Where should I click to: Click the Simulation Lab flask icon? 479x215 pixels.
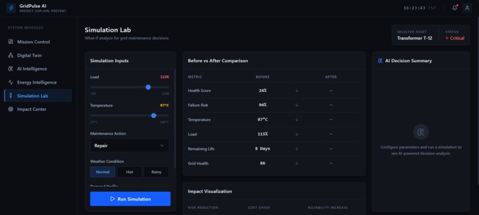[11, 95]
